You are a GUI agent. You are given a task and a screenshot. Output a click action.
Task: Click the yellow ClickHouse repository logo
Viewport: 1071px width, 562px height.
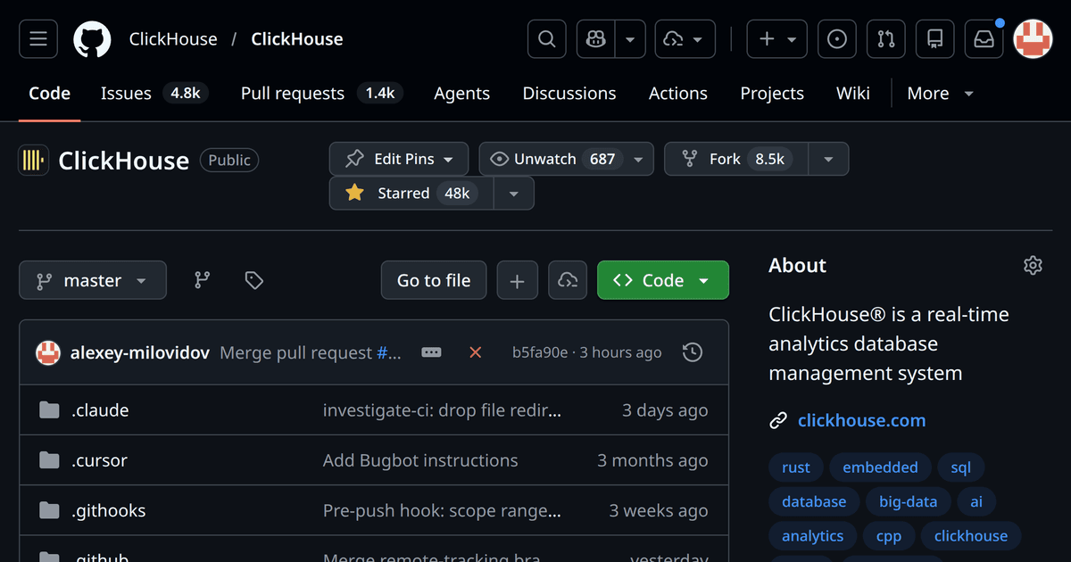tap(33, 161)
